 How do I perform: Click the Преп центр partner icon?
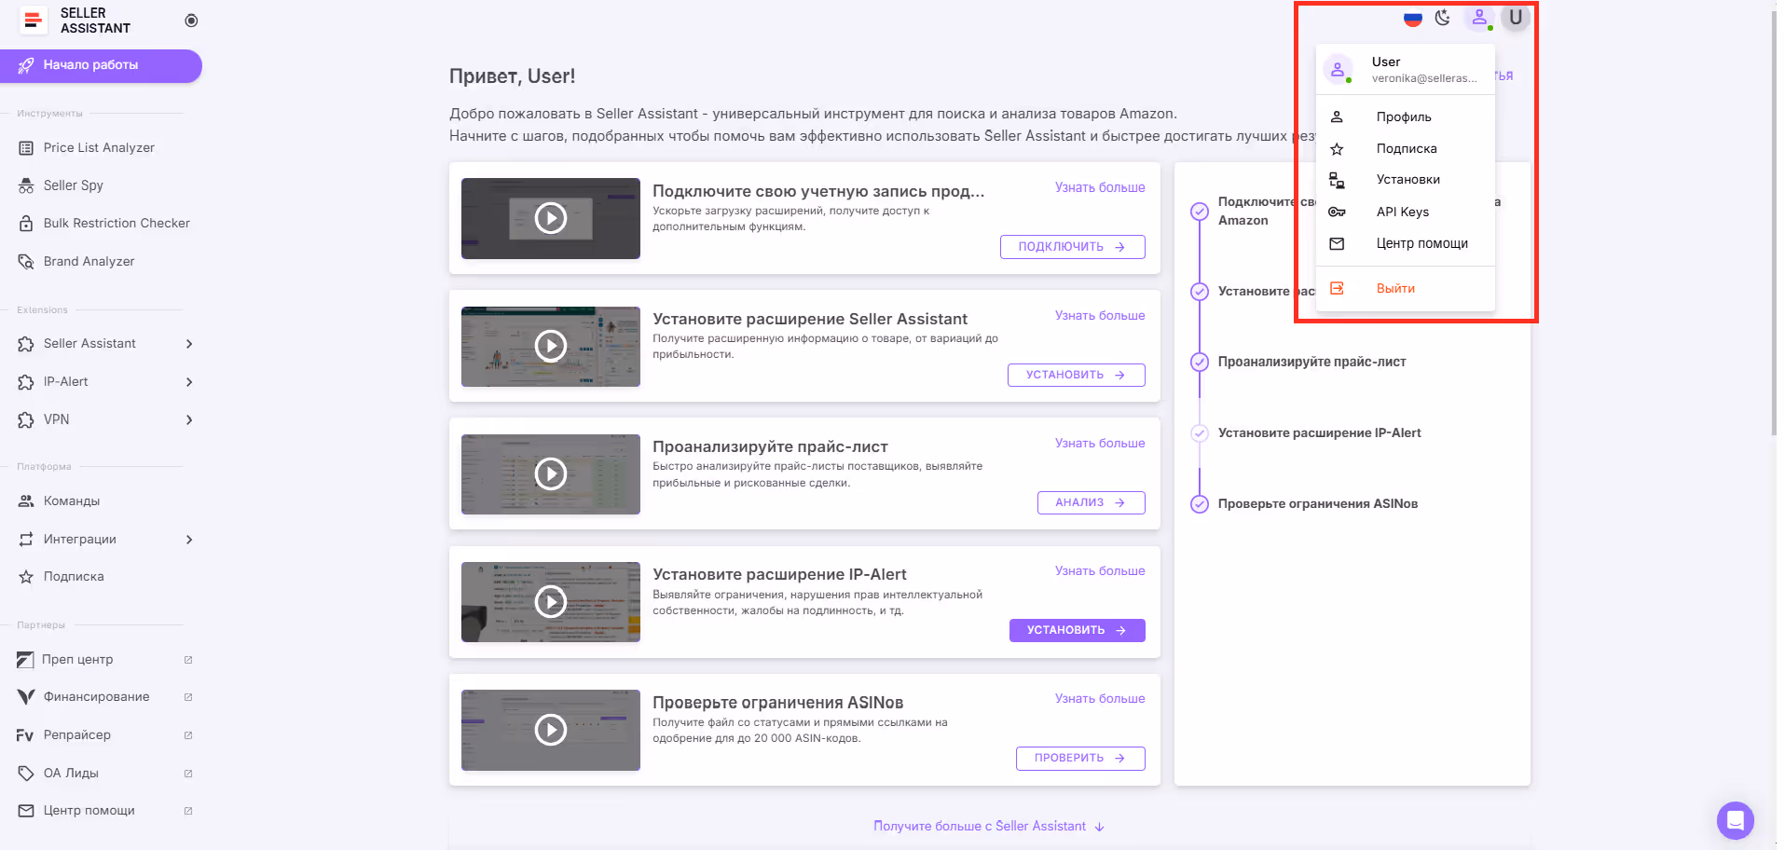pos(25,660)
